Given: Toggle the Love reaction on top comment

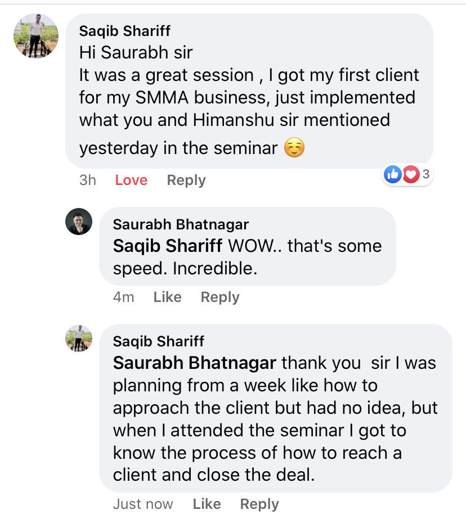Looking at the screenshot, I should point(131,180).
